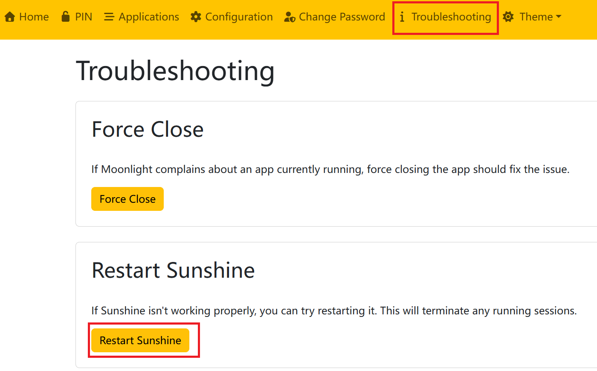The height and width of the screenshot is (371, 597).
Task: Click the text about Moonlight complaining
Action: [x=330, y=170]
